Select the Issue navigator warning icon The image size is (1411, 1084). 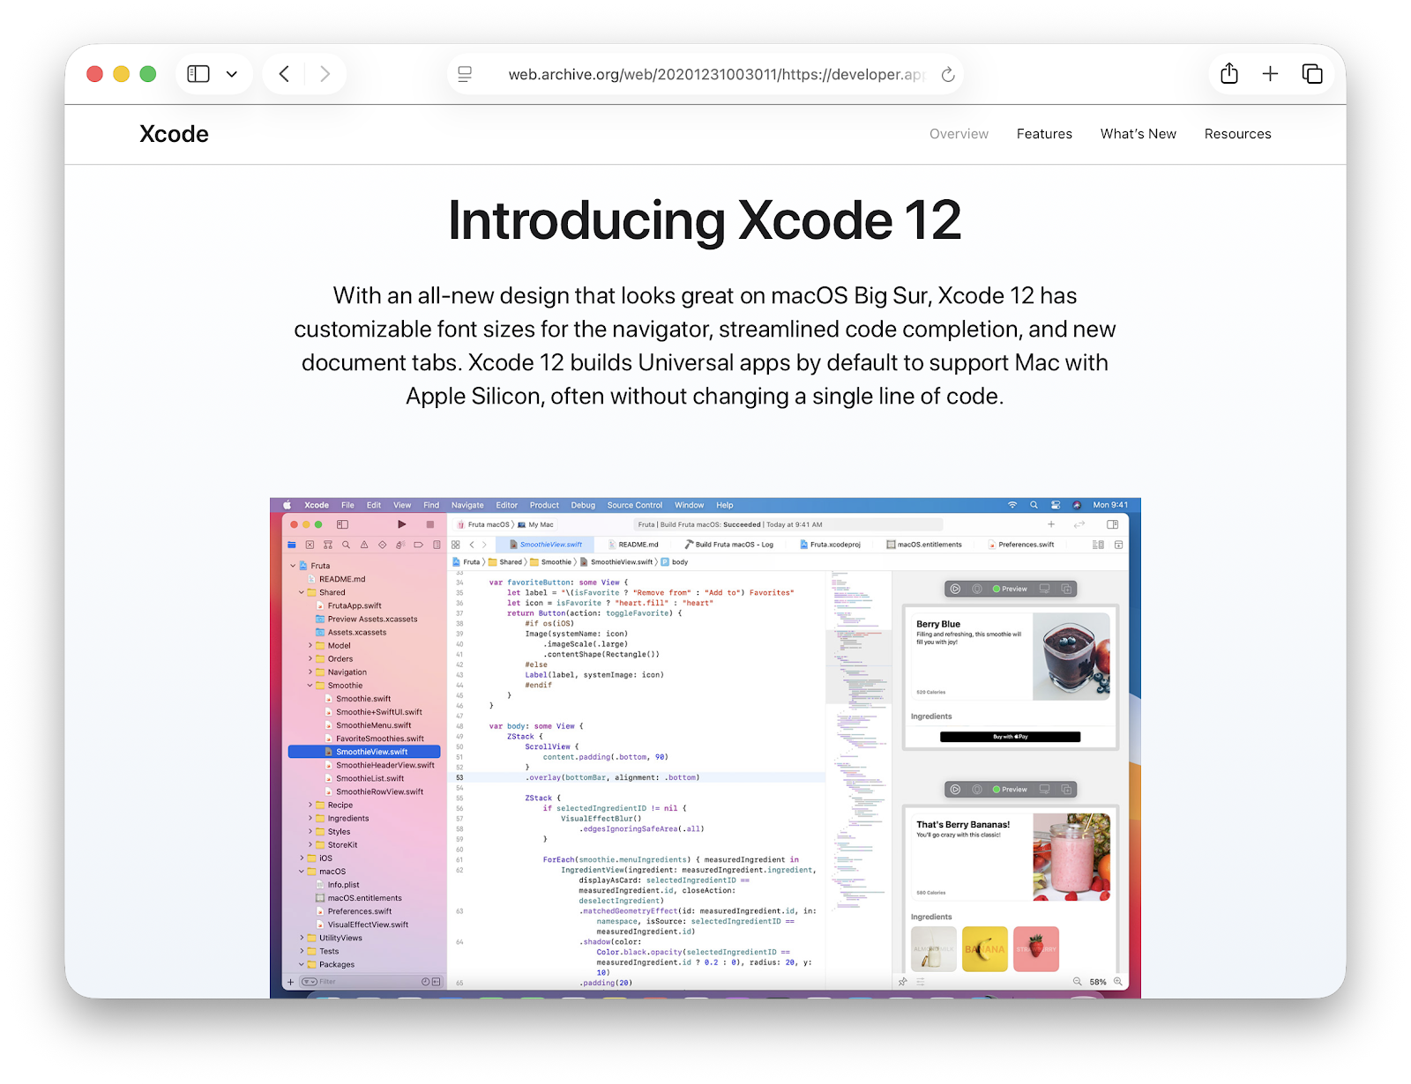[x=364, y=545]
